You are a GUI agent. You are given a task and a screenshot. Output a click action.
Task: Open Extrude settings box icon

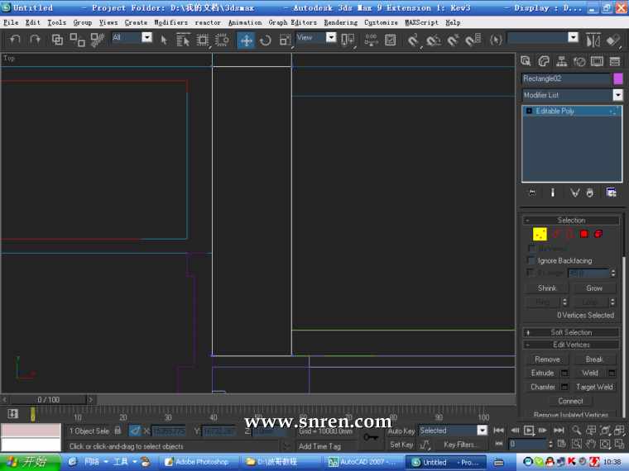click(x=564, y=373)
